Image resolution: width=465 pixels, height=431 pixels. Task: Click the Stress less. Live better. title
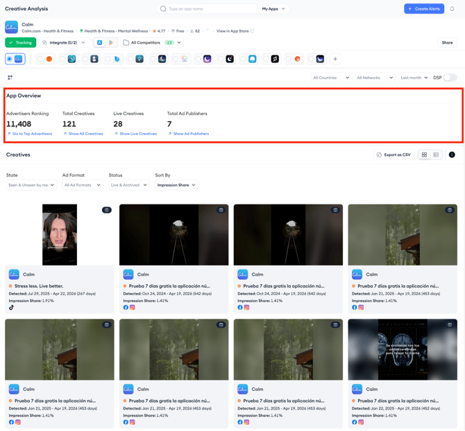click(39, 286)
